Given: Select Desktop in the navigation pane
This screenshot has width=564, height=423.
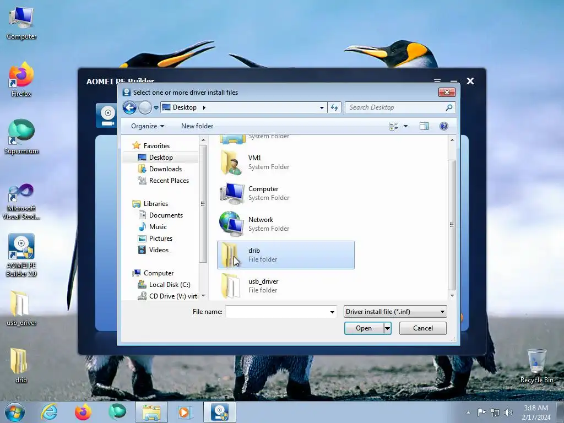Looking at the screenshot, I should tap(160, 158).
